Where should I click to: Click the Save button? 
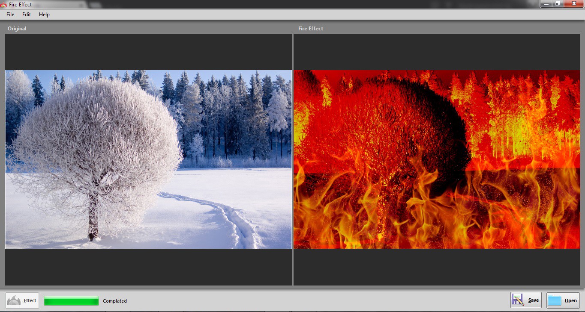(x=526, y=300)
